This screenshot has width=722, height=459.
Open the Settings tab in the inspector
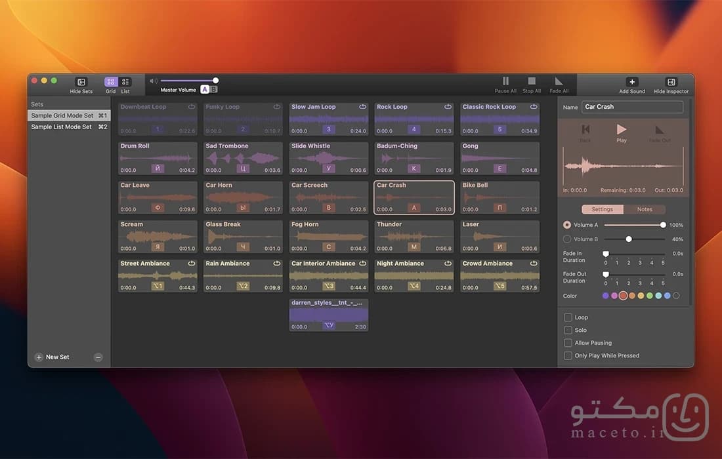coord(603,209)
